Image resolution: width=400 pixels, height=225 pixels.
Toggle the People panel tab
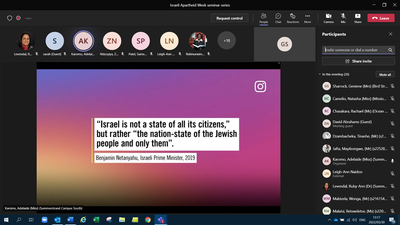[264, 18]
